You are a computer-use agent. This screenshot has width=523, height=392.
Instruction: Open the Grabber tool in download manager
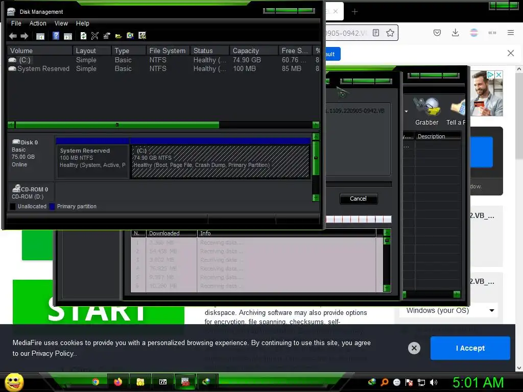click(426, 112)
